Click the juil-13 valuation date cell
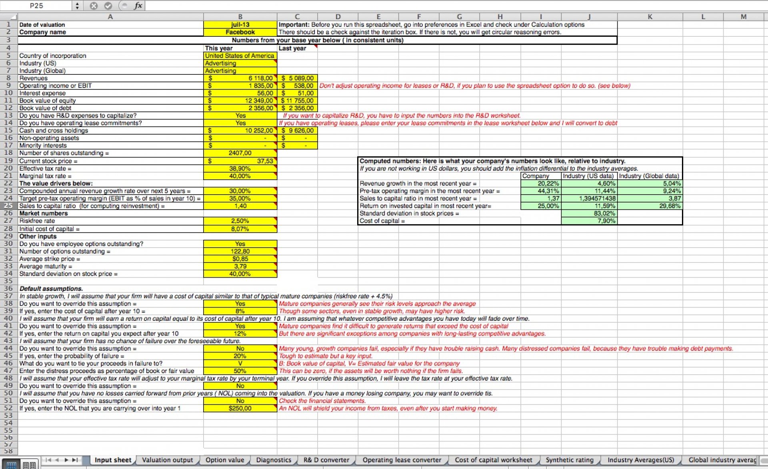Image resolution: width=768 pixels, height=469 pixels. point(240,24)
